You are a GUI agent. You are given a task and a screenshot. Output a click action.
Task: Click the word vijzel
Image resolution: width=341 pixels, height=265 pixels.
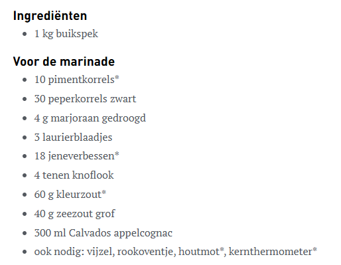(x=100, y=252)
